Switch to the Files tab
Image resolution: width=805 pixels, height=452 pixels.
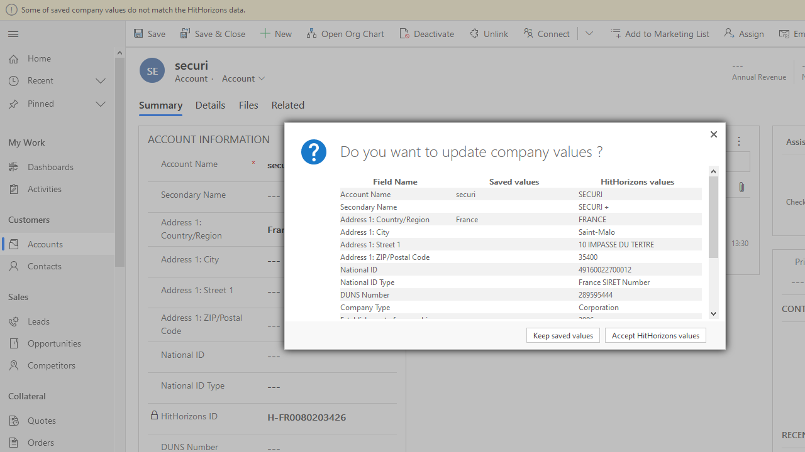point(248,105)
